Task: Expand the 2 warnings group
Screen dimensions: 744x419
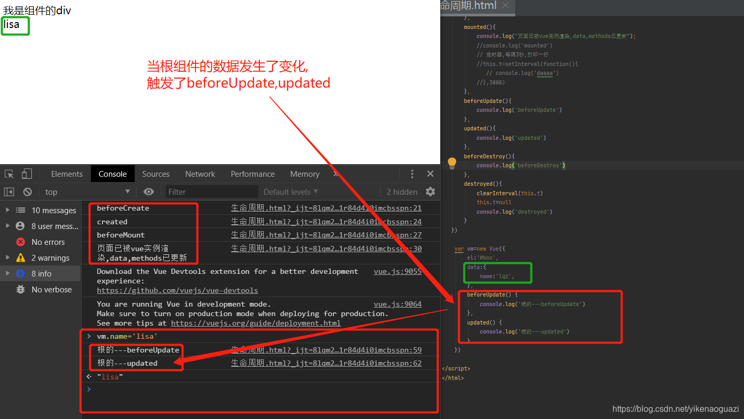Action: [x=7, y=258]
